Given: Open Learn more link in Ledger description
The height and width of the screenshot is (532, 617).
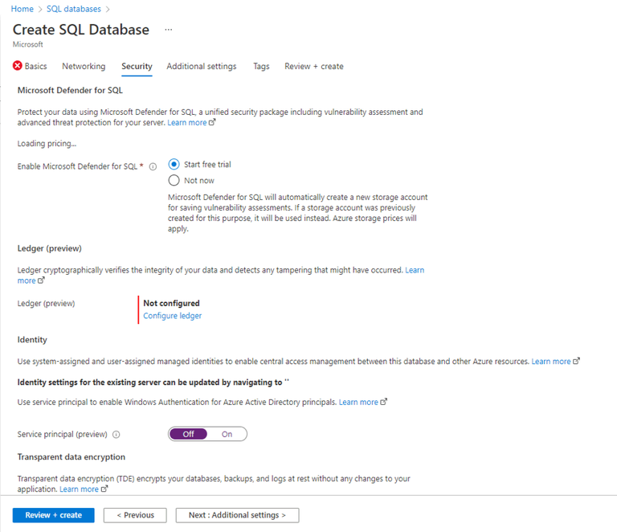Looking at the screenshot, I should (415, 270).
